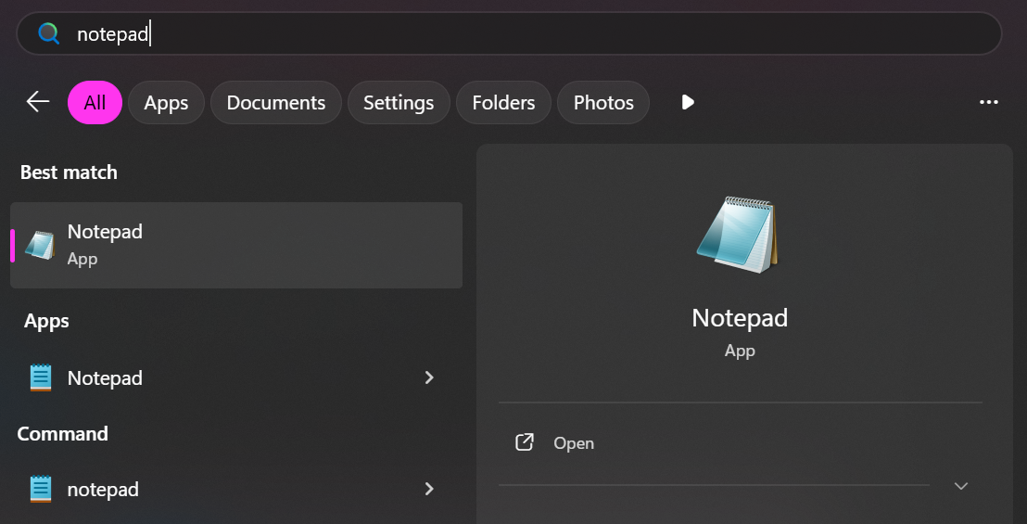The height and width of the screenshot is (524, 1027).
Task: Click the large Notepad icon in preview pane
Action: tap(740, 235)
